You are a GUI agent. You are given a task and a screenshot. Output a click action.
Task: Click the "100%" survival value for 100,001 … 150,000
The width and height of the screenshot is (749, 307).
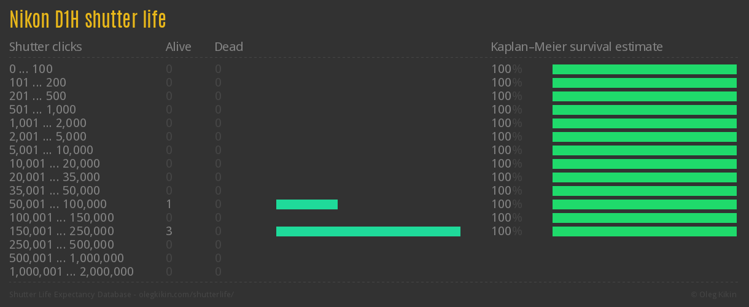click(x=506, y=218)
